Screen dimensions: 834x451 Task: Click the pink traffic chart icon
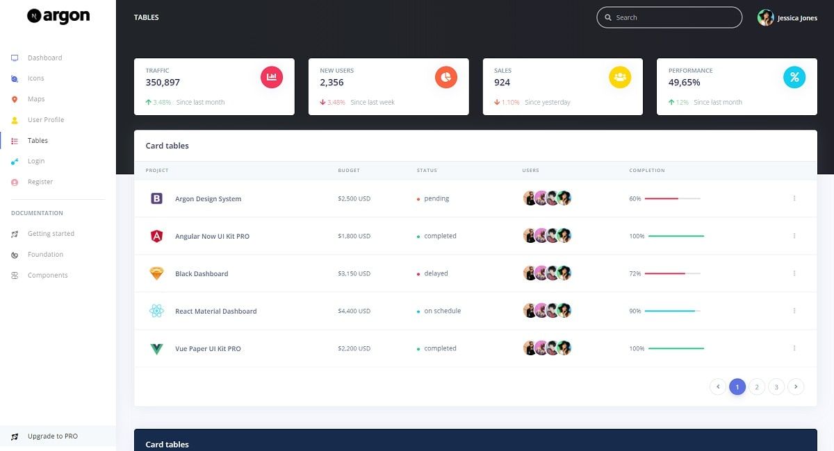coord(272,77)
